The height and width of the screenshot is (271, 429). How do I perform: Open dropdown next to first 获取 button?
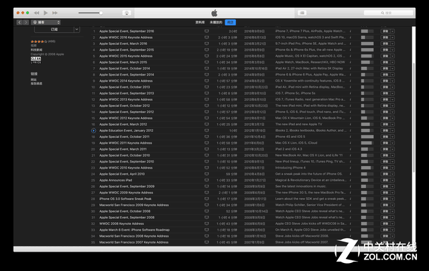392,31
